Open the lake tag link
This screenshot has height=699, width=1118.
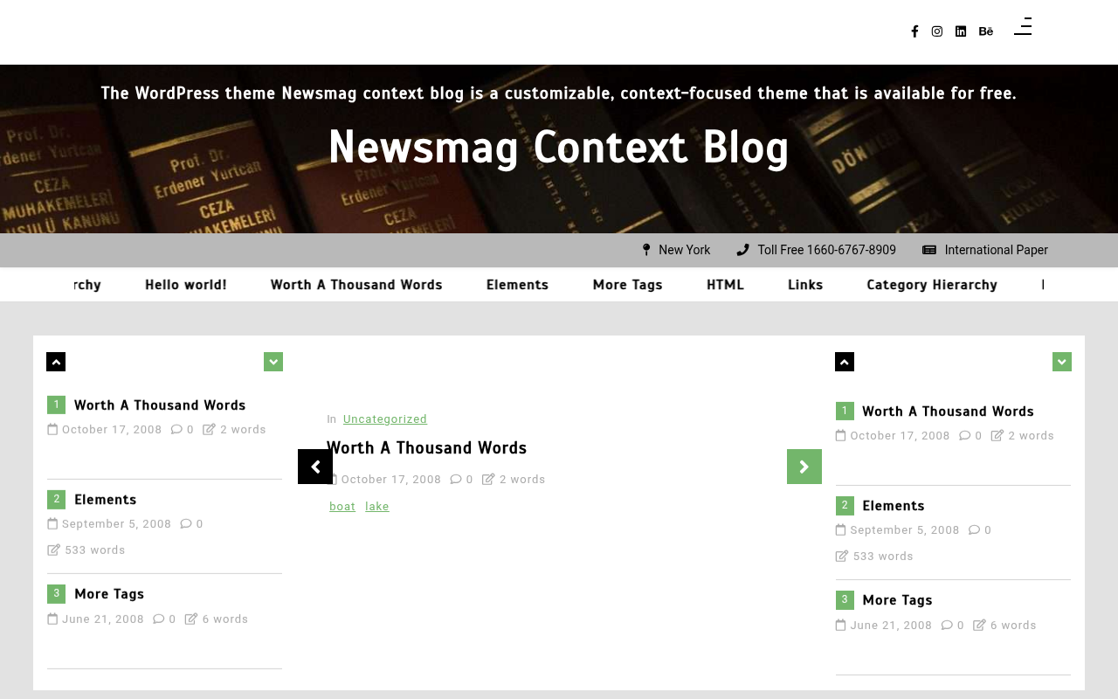(x=377, y=507)
